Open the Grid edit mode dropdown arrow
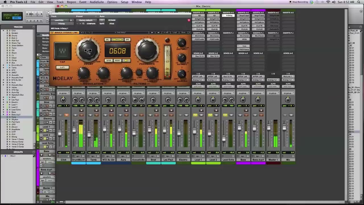Screen dimensions: 364x205 [20, 17]
